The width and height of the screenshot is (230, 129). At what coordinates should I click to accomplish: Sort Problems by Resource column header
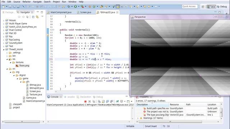(177, 105)
